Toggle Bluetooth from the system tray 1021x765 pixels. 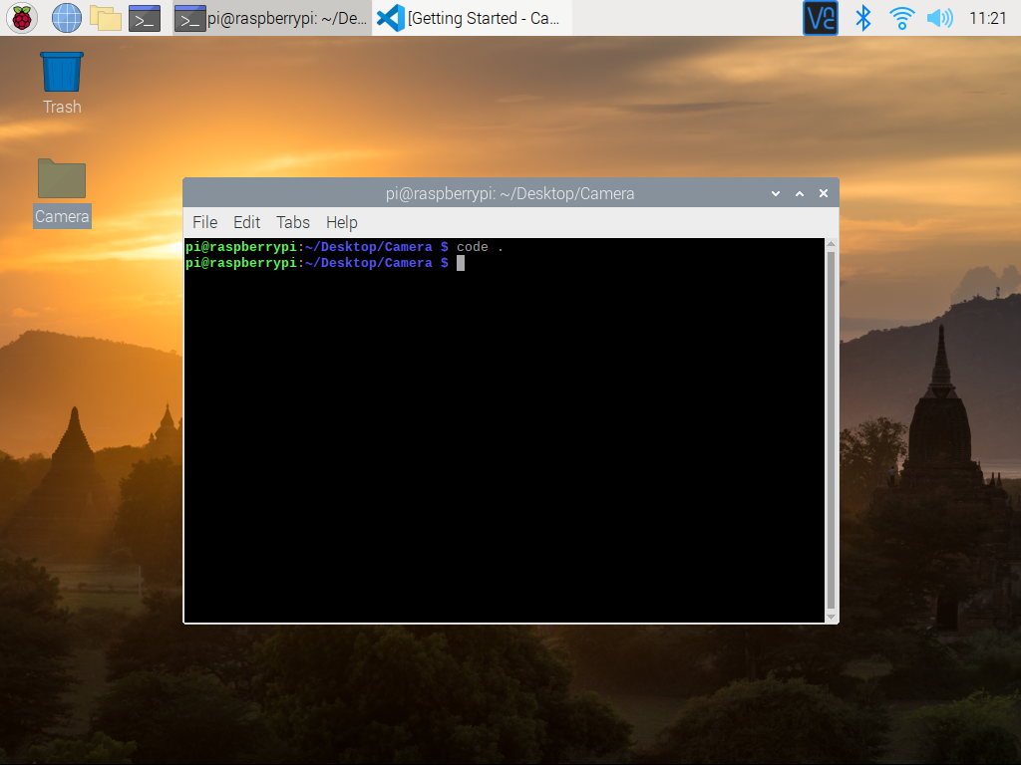(862, 17)
